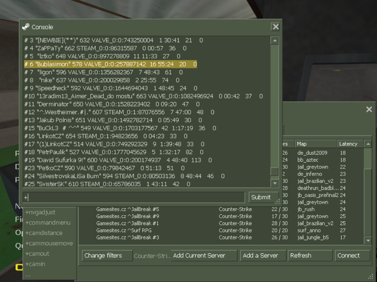
Task: Click the "SilvestrovskaLiSa Bum" console line
Action: (124, 176)
